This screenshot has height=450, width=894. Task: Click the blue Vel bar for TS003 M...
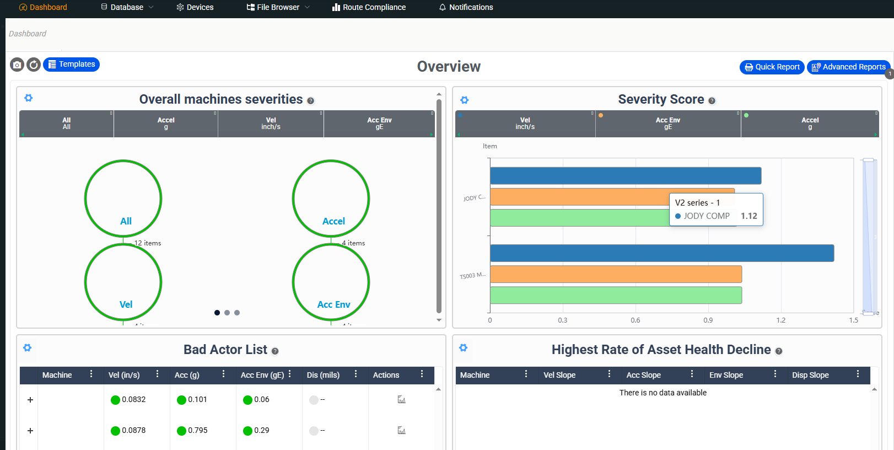tap(662, 253)
